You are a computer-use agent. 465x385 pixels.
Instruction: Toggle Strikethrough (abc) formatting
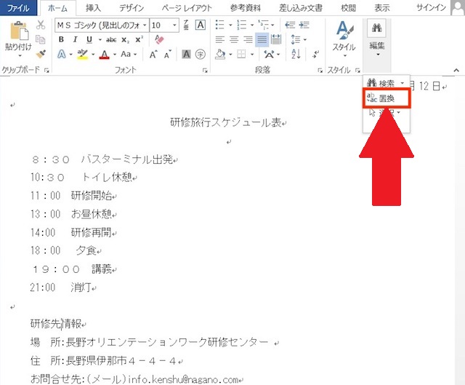point(111,40)
